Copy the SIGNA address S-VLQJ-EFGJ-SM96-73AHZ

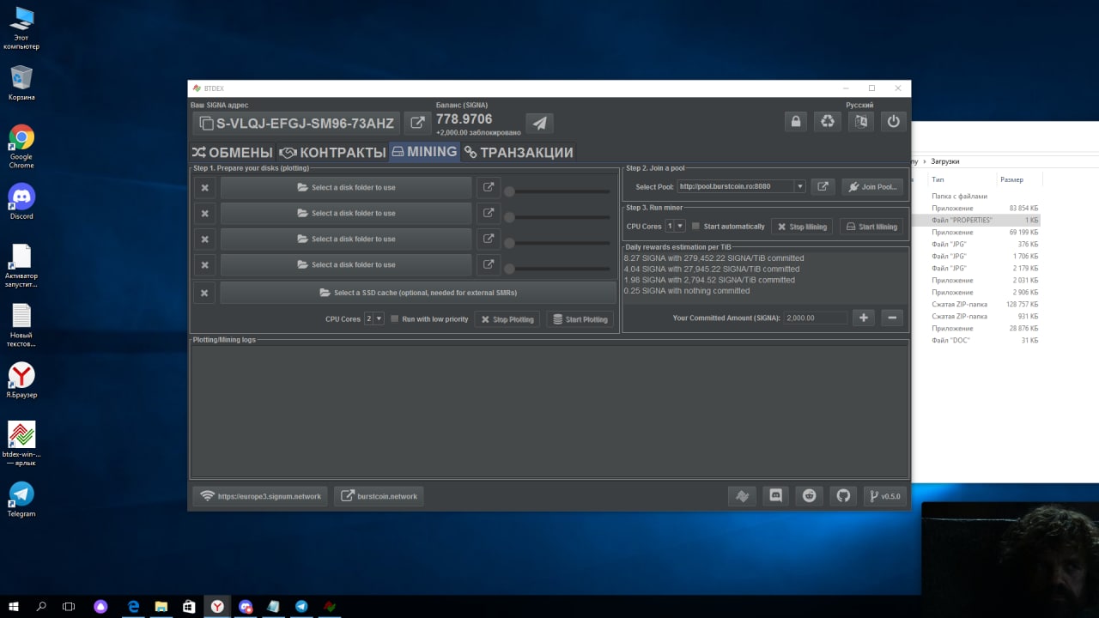(297, 123)
